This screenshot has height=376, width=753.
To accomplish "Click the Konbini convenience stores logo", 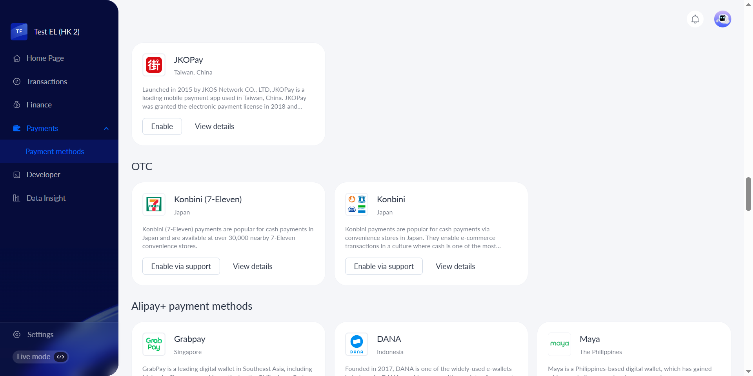I will tap(356, 205).
